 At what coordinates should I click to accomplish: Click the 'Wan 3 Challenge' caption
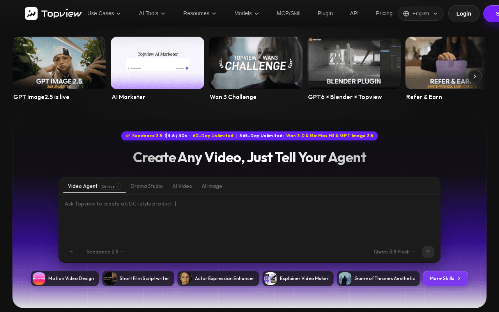tap(233, 97)
